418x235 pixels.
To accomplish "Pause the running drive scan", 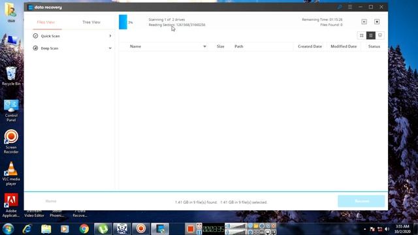I will pos(364,22).
